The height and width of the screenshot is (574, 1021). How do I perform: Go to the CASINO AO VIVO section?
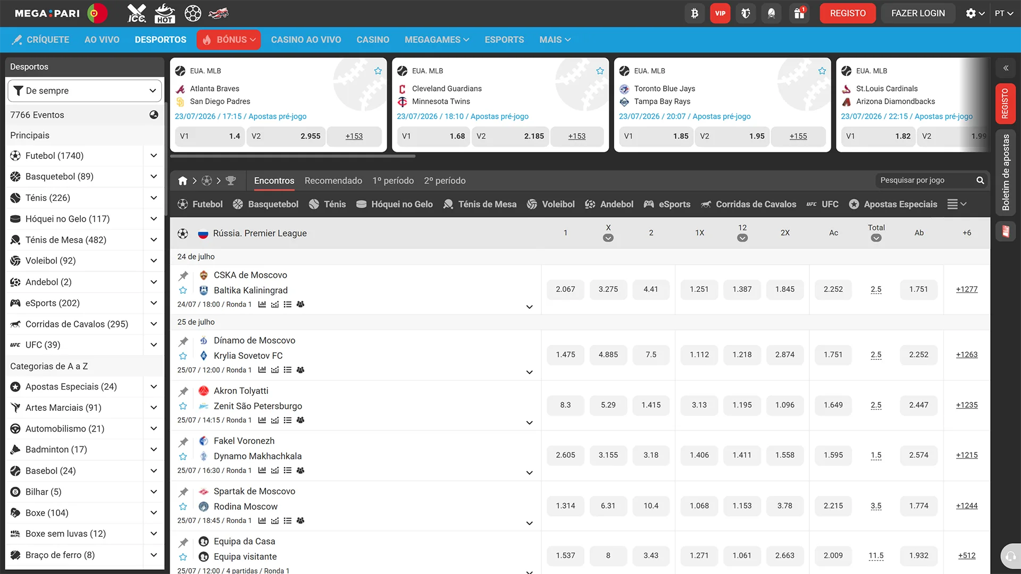[x=306, y=40]
